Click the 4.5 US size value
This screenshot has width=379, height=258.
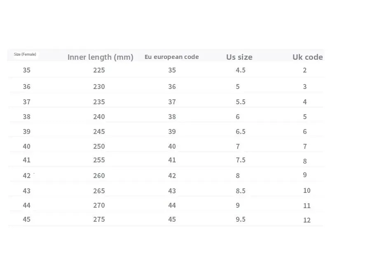pyautogui.click(x=241, y=70)
